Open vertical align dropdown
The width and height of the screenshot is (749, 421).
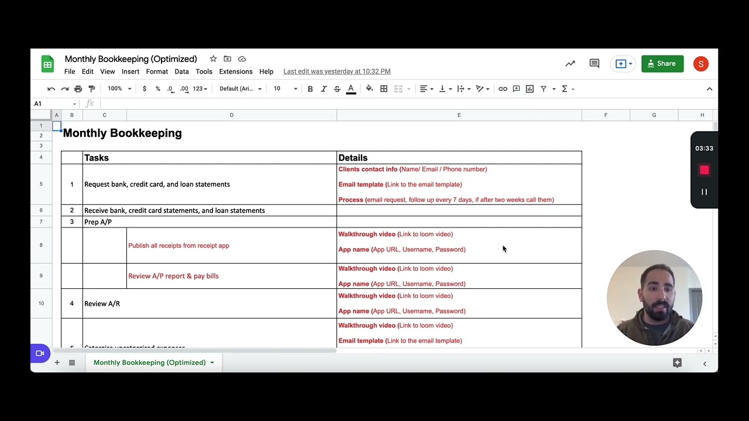click(445, 89)
